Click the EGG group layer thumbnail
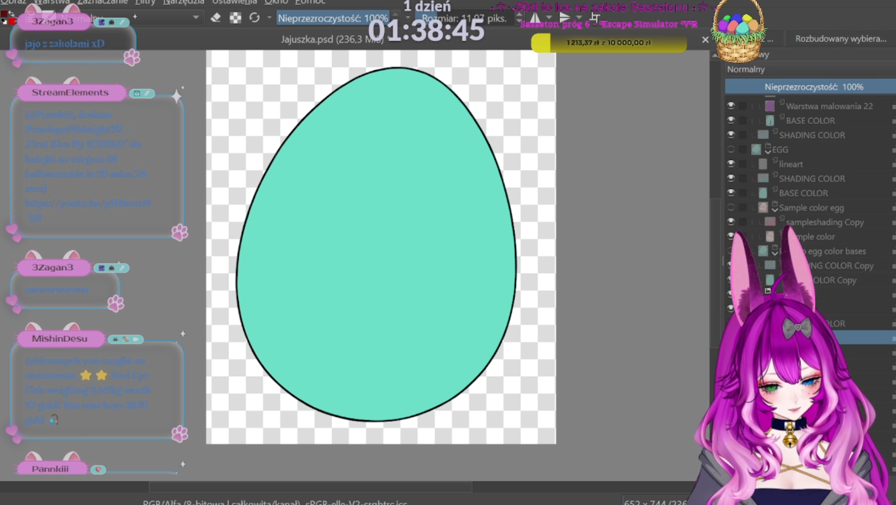 click(x=756, y=150)
